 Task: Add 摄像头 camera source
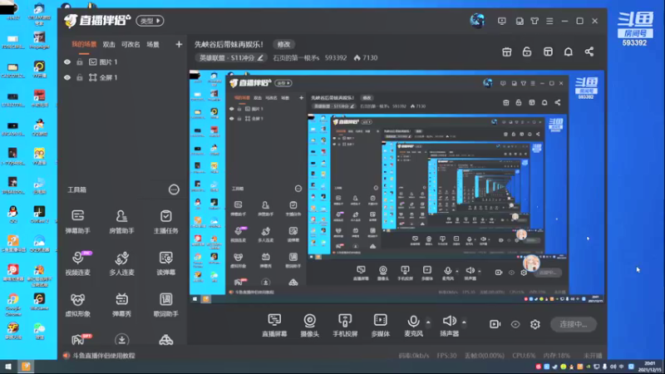coord(309,325)
